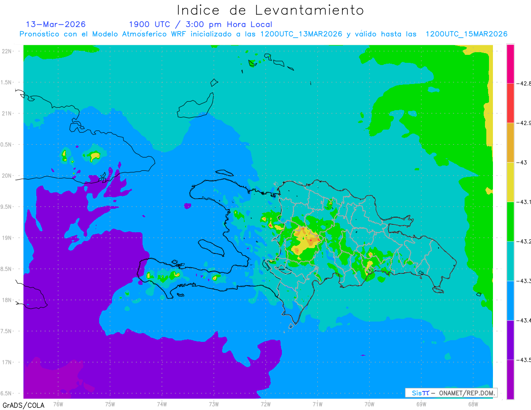Click the legend value "-42.9"
This screenshot has height=410, width=531.
point(523,123)
